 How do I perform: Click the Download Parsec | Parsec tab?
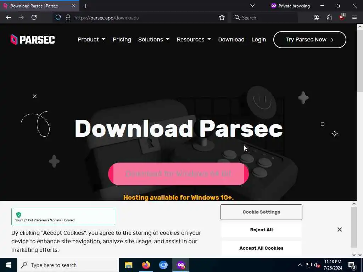pyautogui.click(x=39, y=6)
